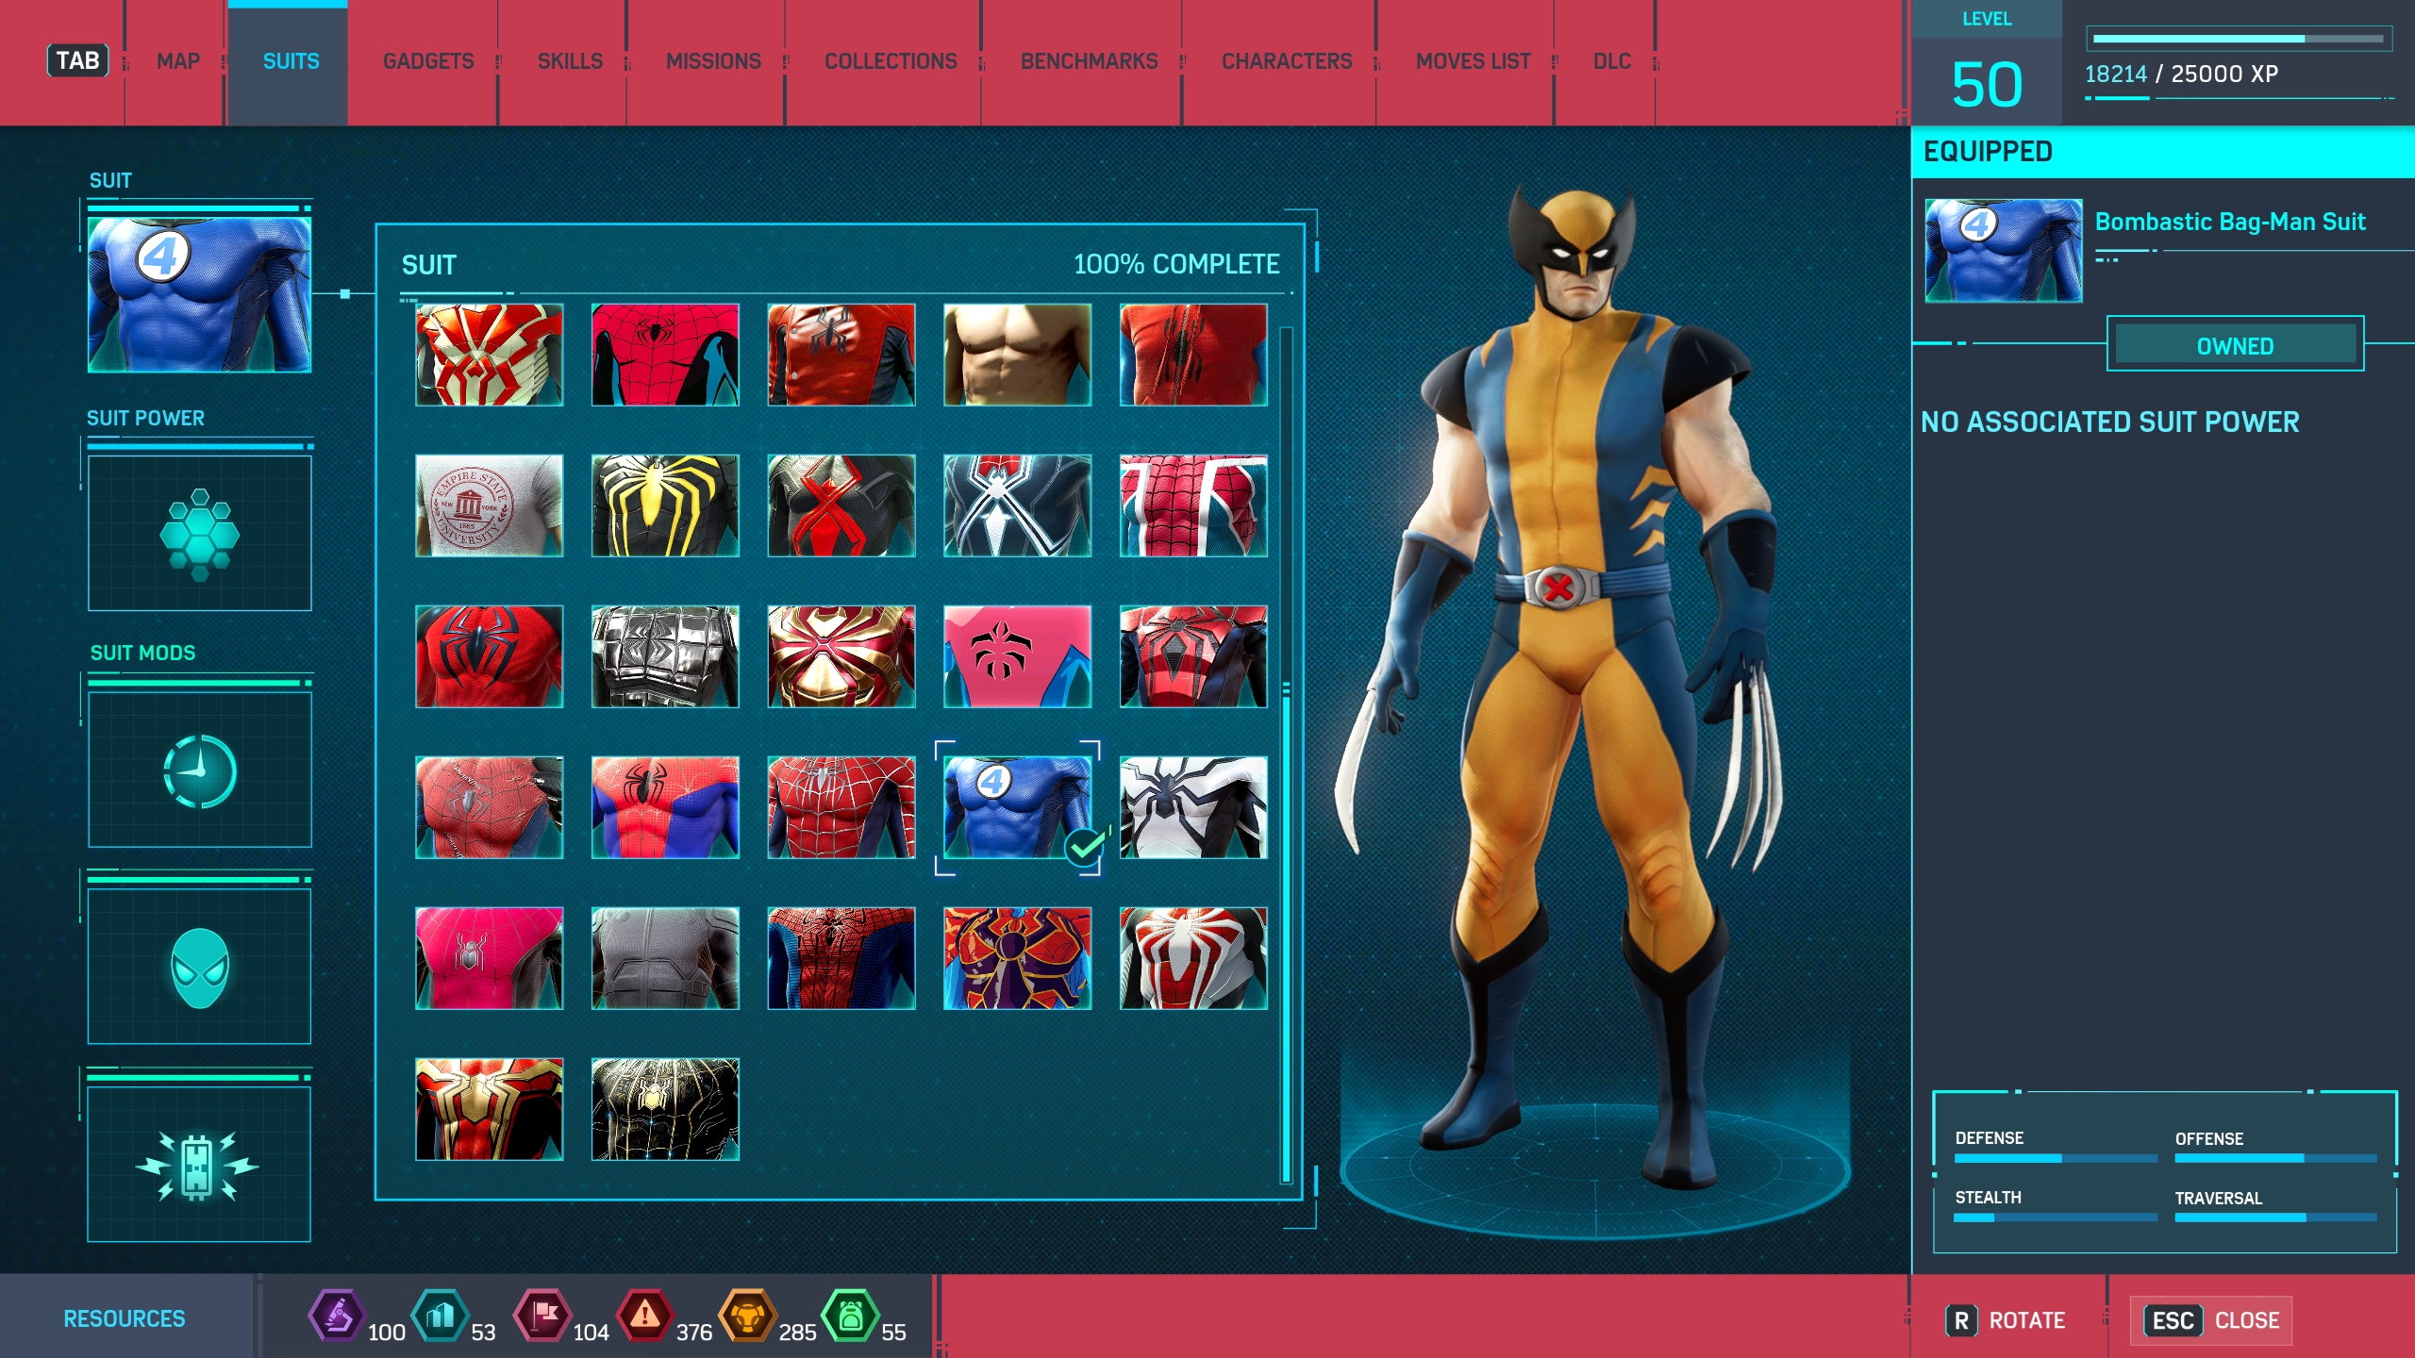Select the spider mask suit mod slot
Image resolution: width=2415 pixels, height=1358 pixels.
point(199,967)
